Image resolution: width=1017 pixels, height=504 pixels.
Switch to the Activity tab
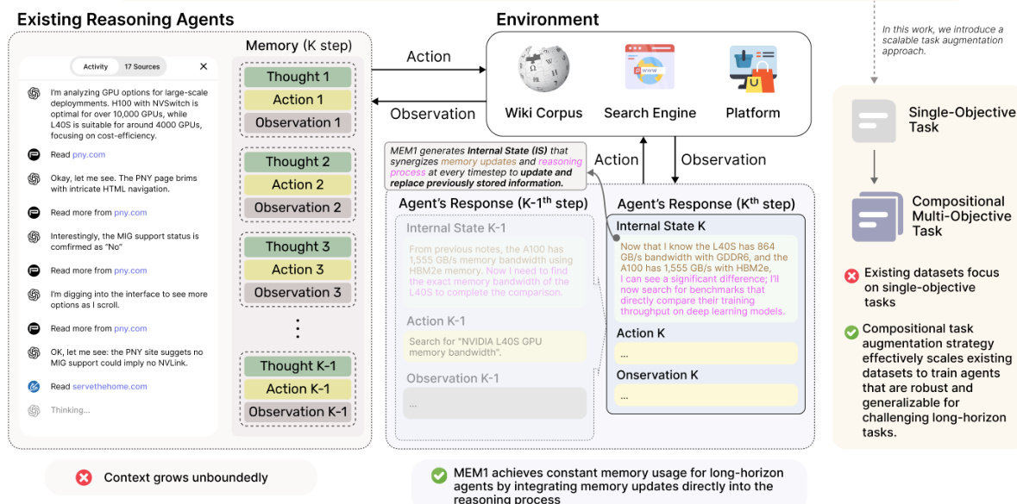click(96, 66)
